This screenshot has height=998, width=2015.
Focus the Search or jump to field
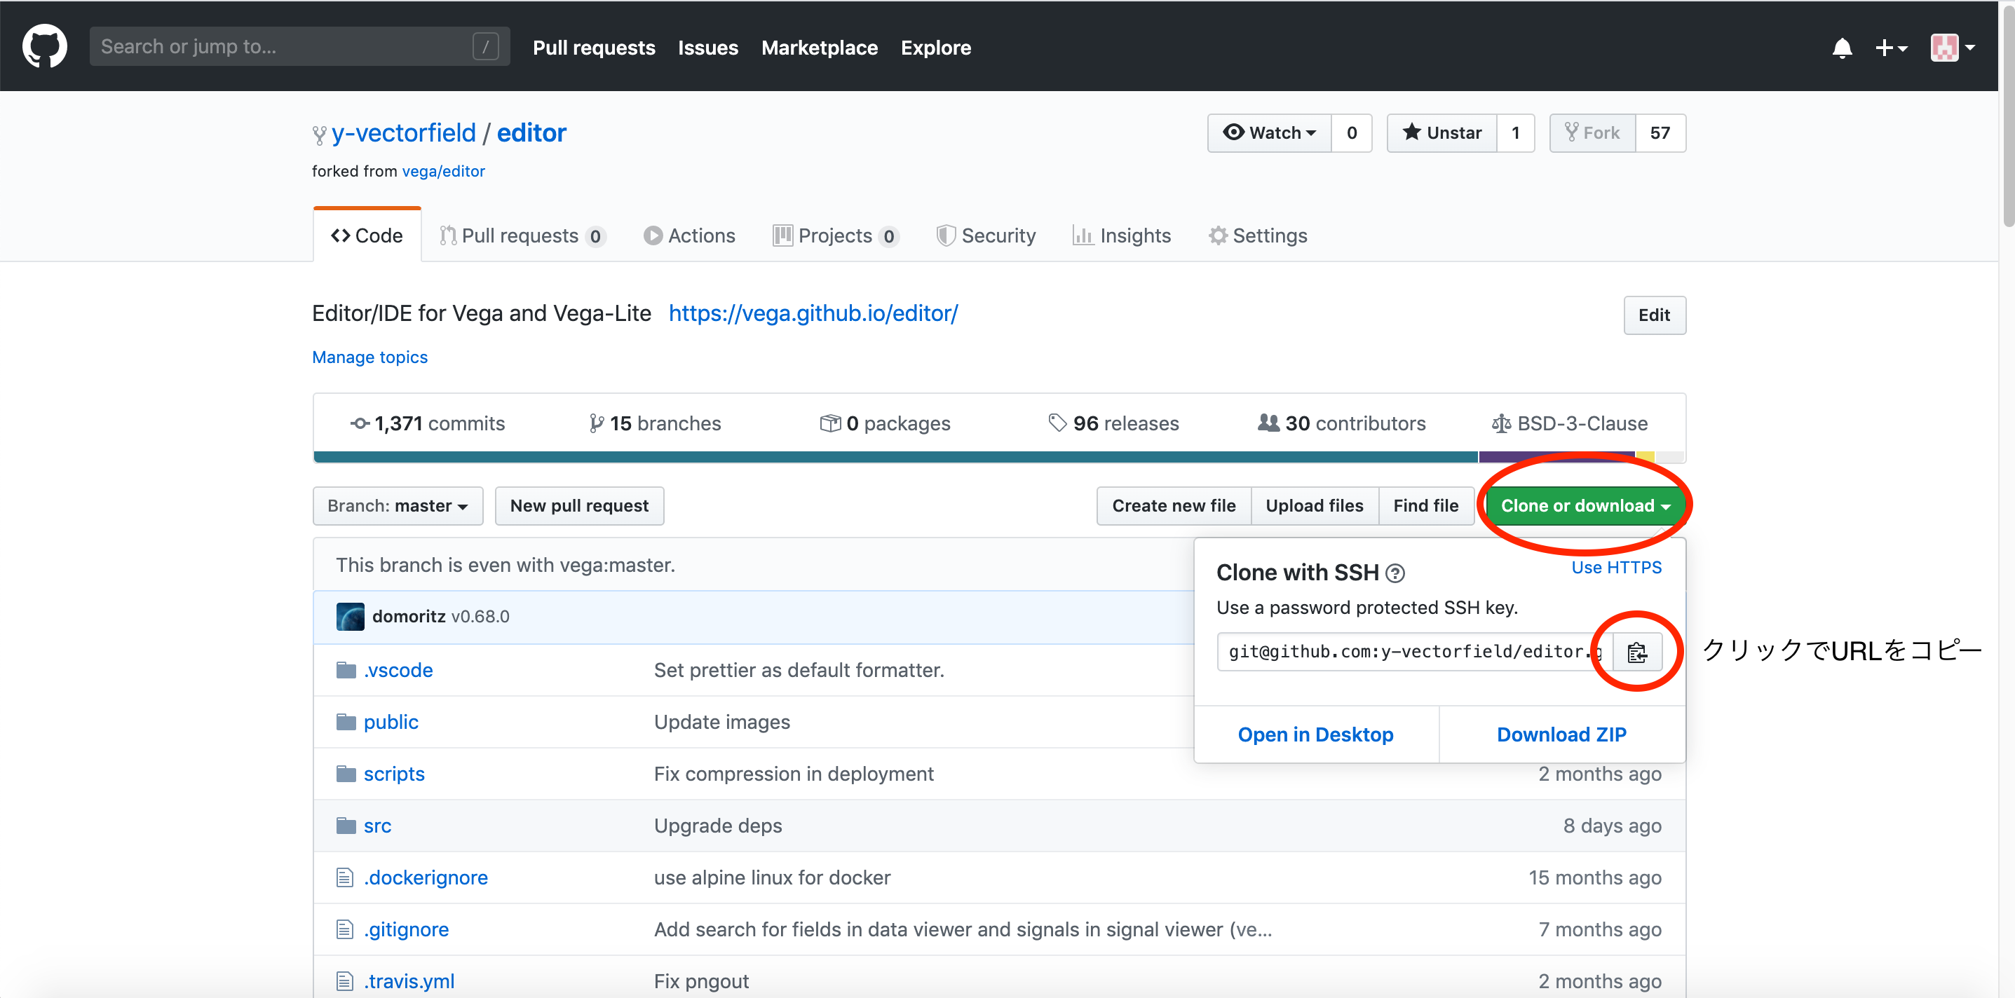point(285,47)
